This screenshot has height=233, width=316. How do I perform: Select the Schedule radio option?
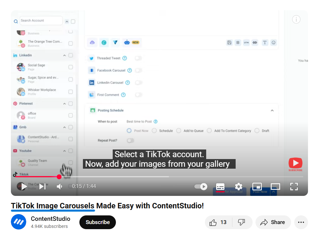point(154,131)
